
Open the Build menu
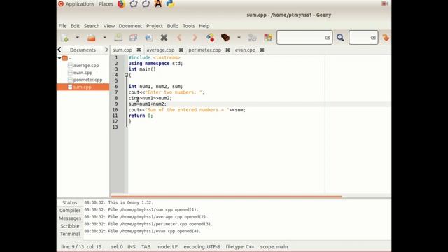[x=173, y=26]
